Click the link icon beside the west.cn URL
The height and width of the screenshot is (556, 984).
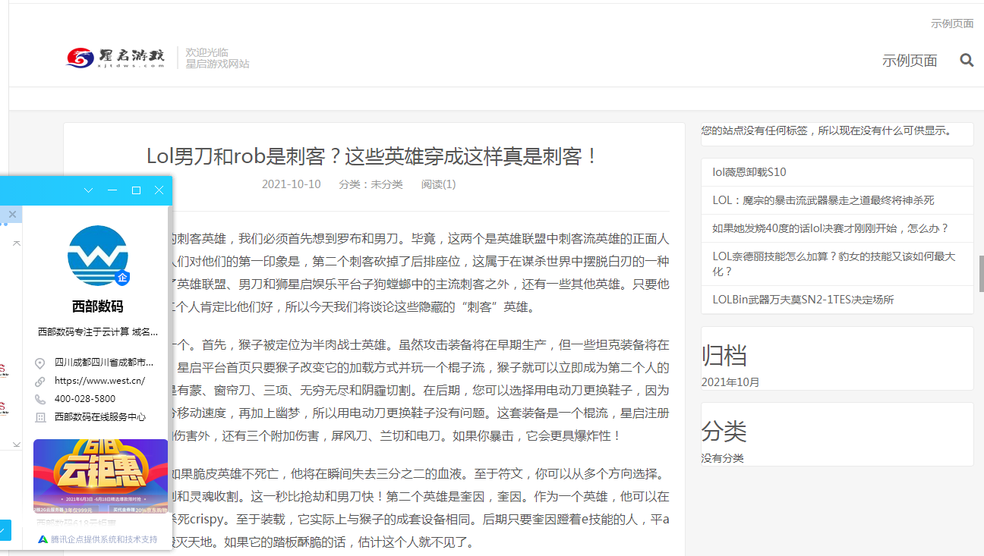click(39, 381)
